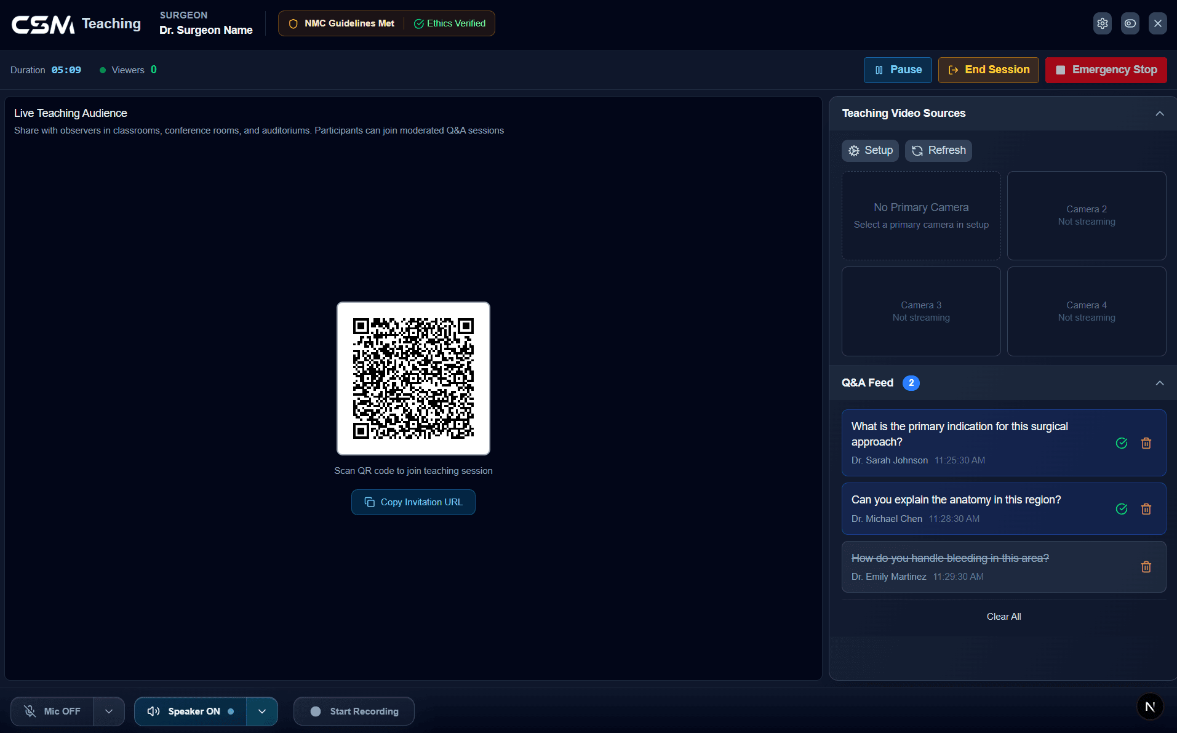
Task: Open the speaker device dropdown
Action: coord(262,711)
